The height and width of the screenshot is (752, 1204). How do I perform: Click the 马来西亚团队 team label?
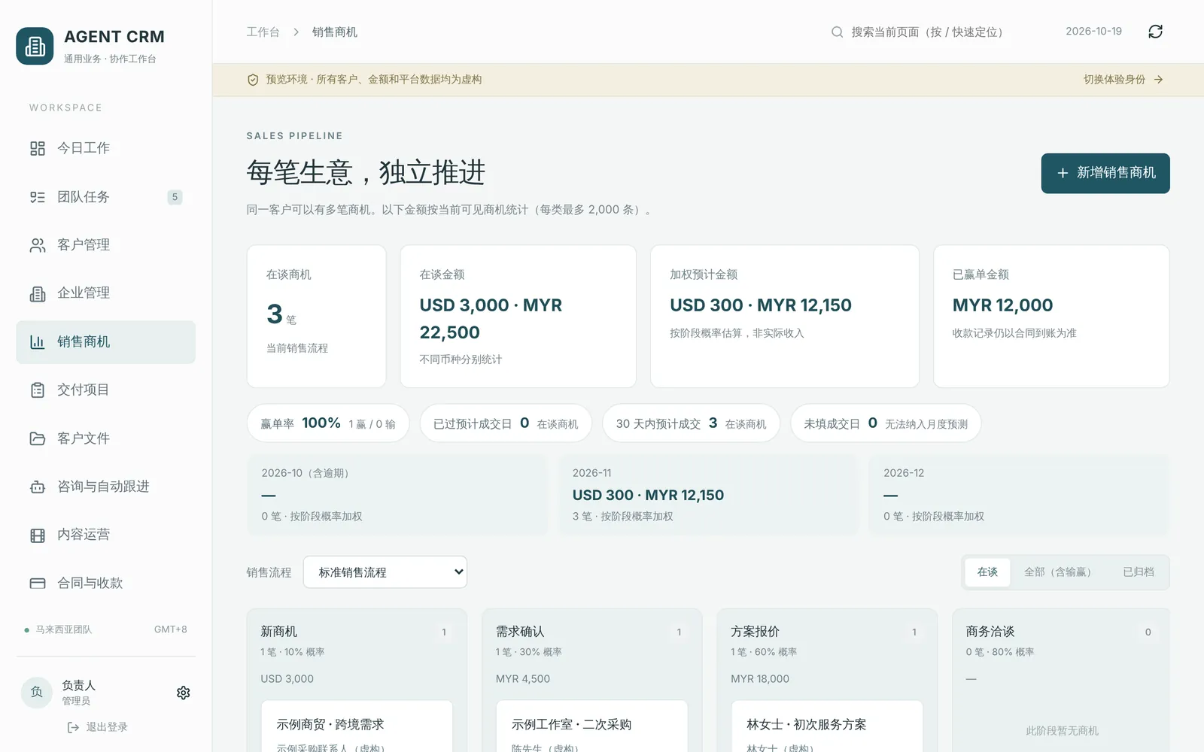pos(64,630)
